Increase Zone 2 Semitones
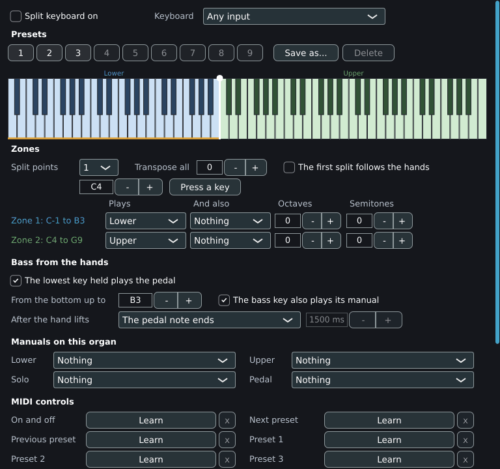This screenshot has width=500, height=469. click(x=403, y=240)
